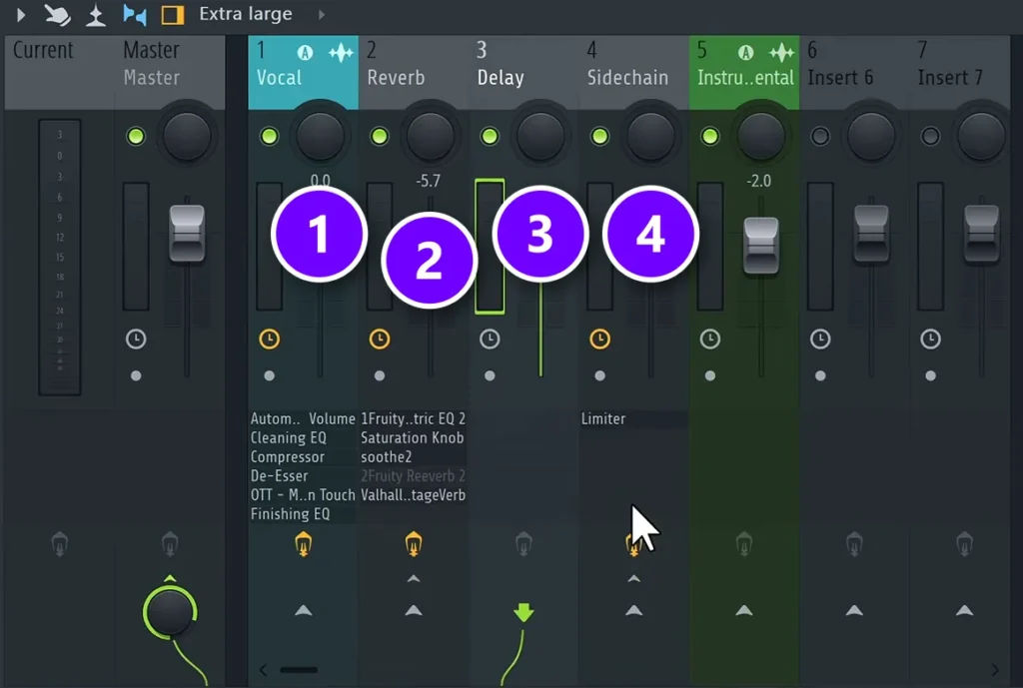
Task: Mute the Reverb track with its green LED
Action: 379,136
